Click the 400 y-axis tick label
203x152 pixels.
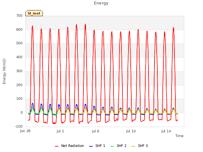pyautogui.click(x=19, y=57)
